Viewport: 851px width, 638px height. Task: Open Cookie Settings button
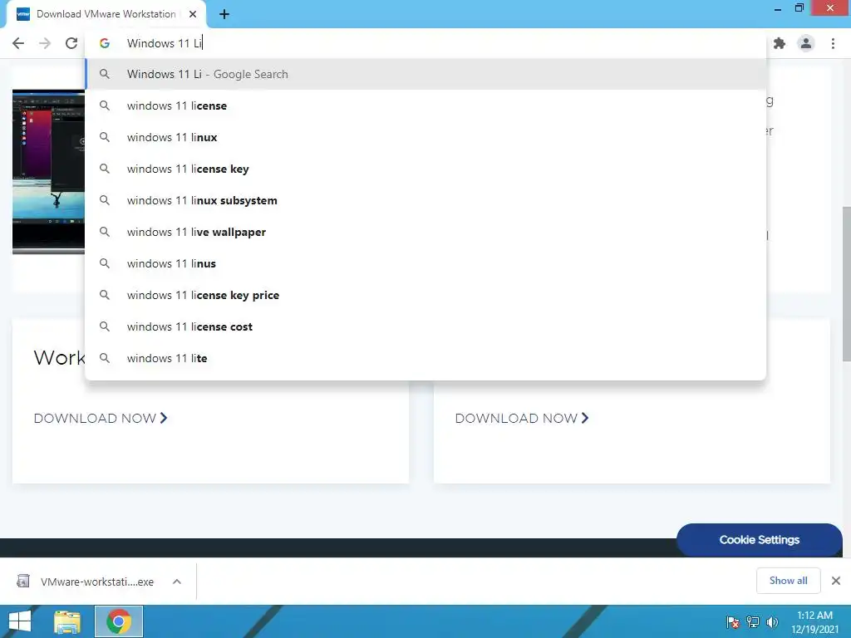(x=760, y=540)
